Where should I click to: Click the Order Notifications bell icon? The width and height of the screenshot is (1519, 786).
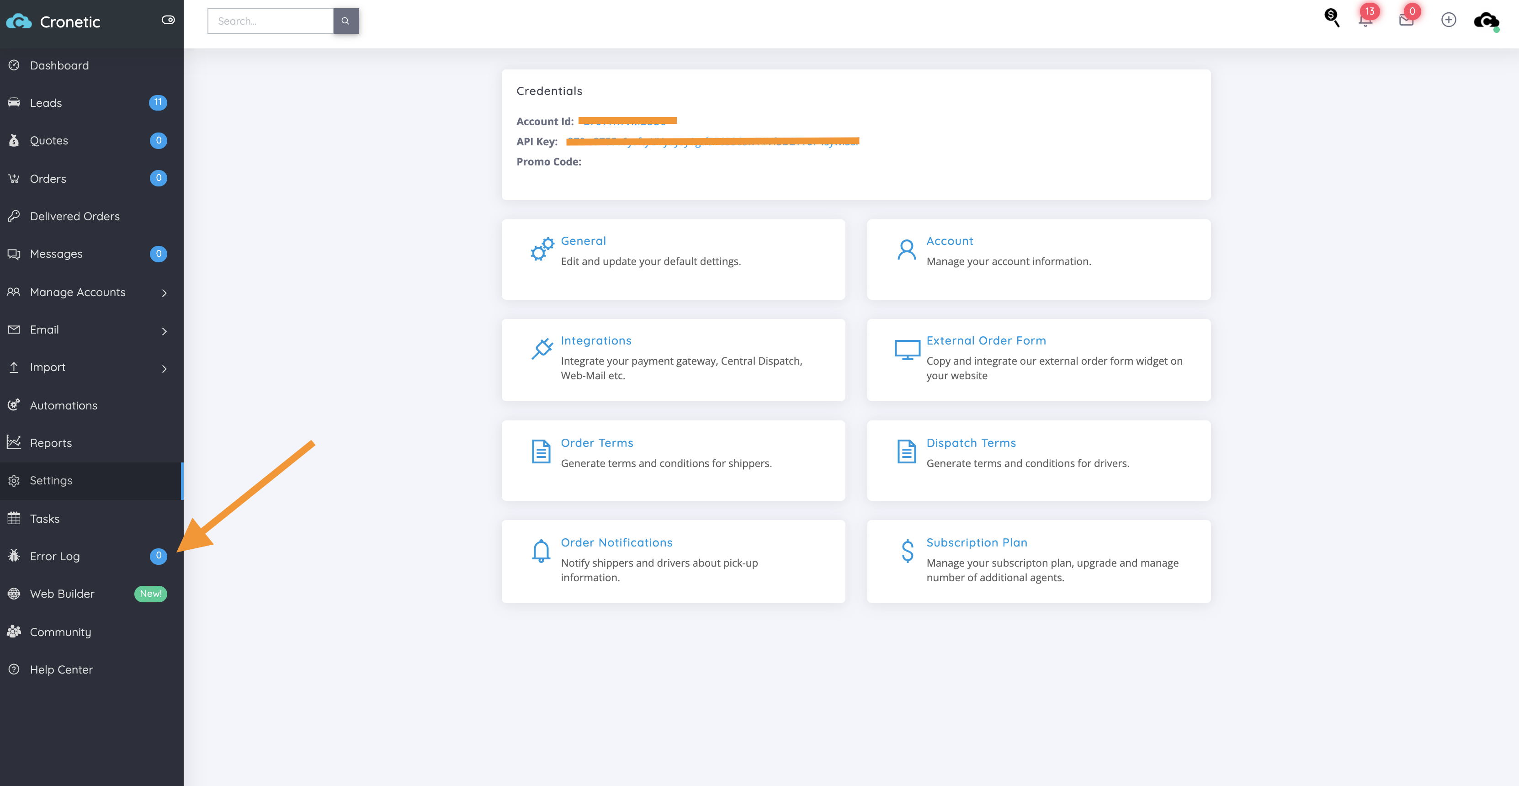point(541,551)
